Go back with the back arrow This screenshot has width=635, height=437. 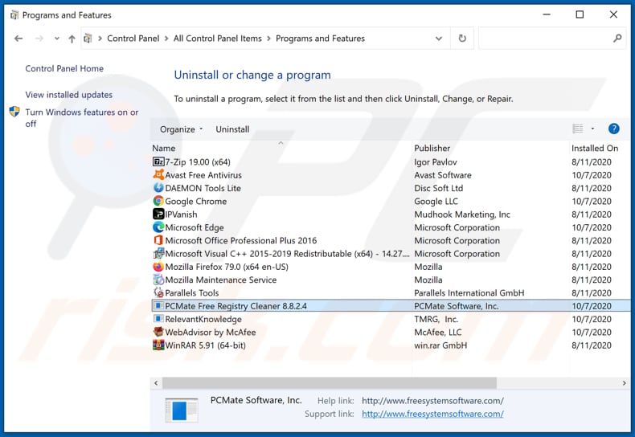(x=18, y=39)
